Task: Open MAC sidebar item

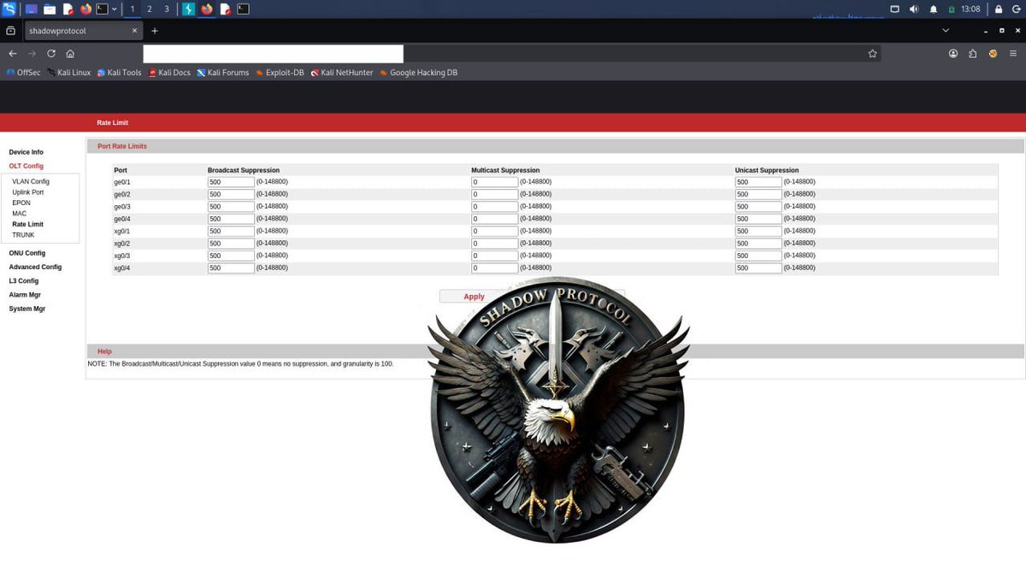Action: pyautogui.click(x=19, y=214)
